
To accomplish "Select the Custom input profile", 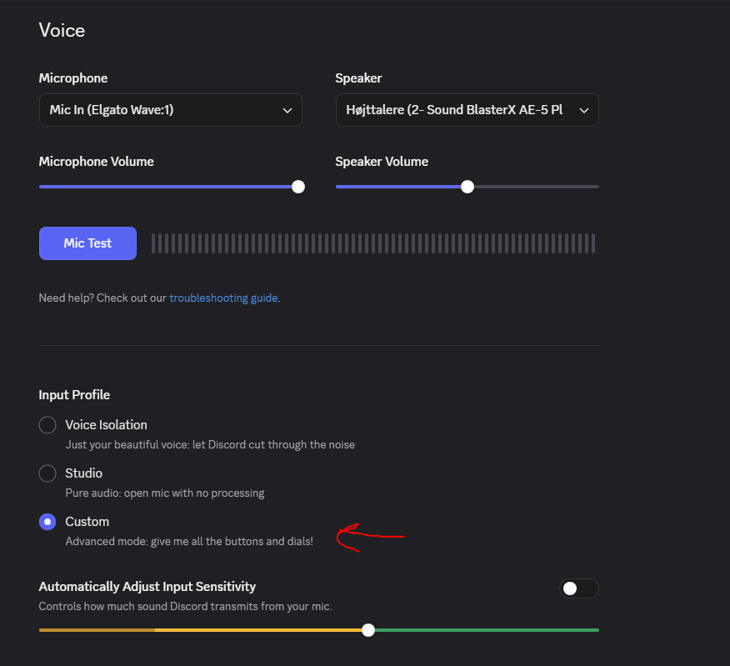I will click(x=47, y=522).
